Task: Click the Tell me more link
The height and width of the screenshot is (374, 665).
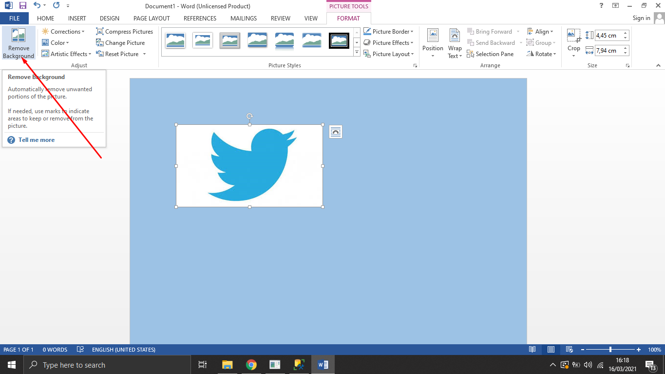Action: tap(37, 140)
